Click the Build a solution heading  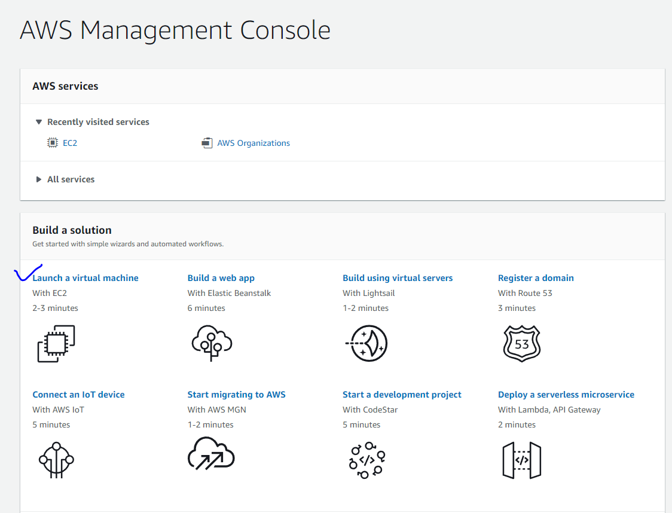tap(72, 230)
